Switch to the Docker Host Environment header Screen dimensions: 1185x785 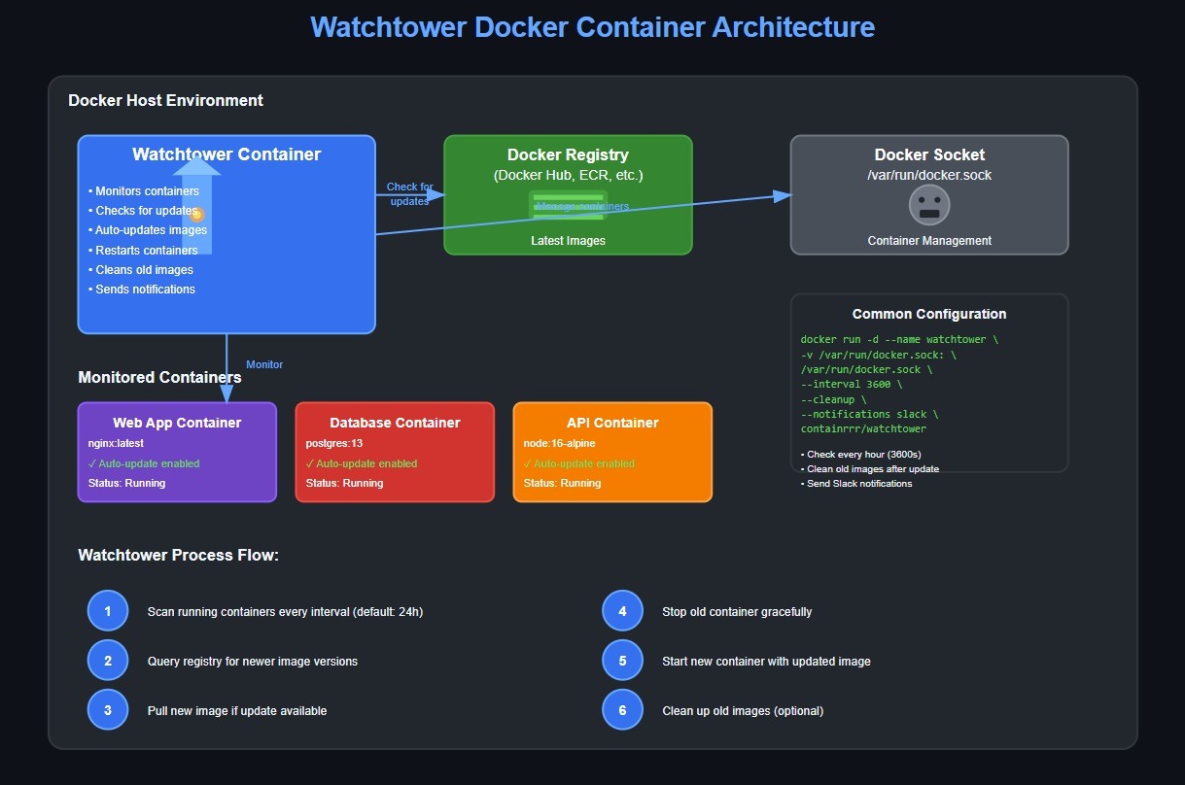click(x=165, y=100)
